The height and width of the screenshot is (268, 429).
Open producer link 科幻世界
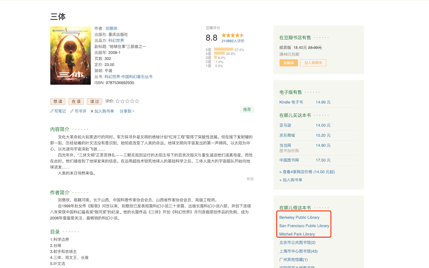click(116, 41)
